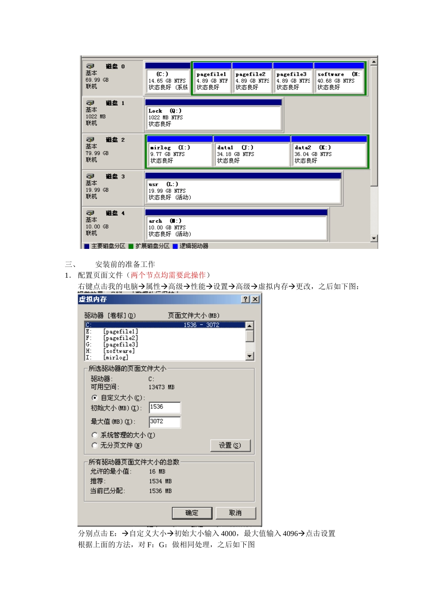The image size is (428, 606).
Task: Close the virtual memory dialog
Action: pyautogui.click(x=255, y=299)
